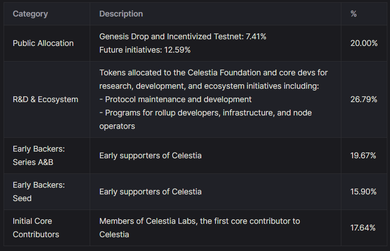Click the % column header
This screenshot has height=251, width=390.
tap(353, 14)
